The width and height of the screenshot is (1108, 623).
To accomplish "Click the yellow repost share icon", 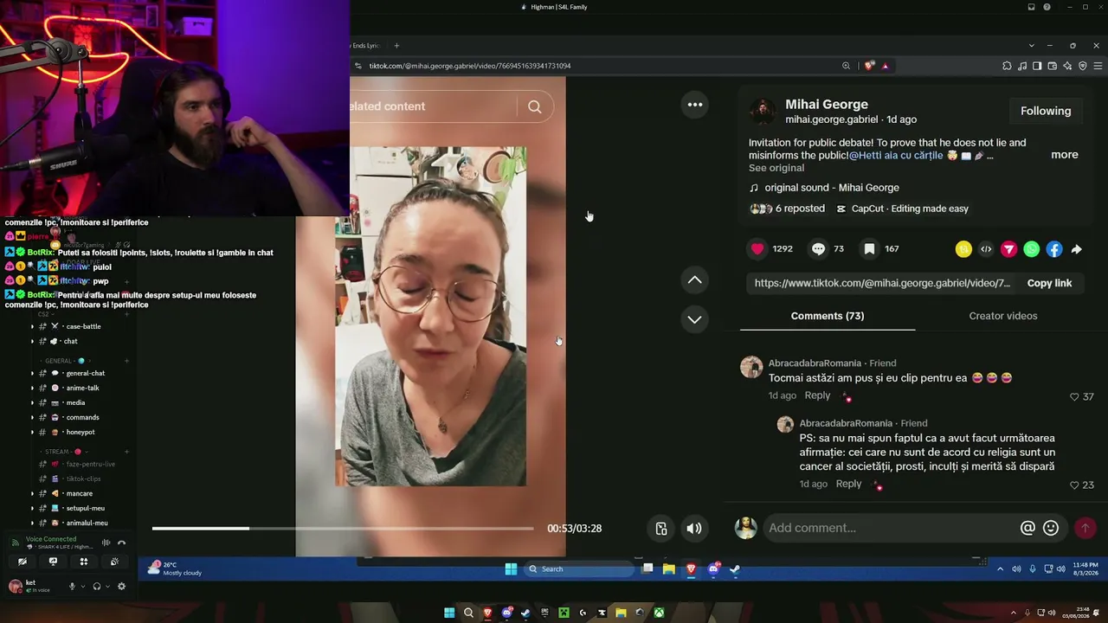I will (963, 249).
